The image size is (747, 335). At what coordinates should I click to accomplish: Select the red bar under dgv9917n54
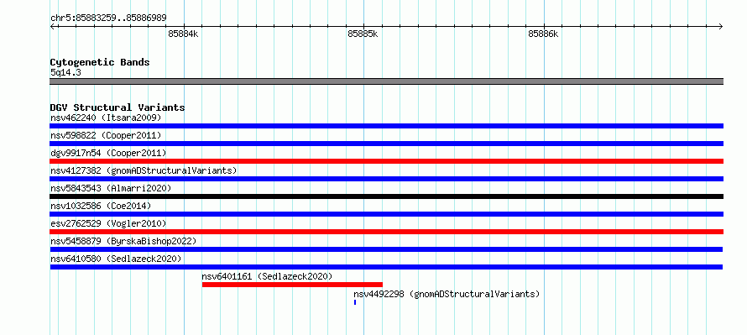386,161
